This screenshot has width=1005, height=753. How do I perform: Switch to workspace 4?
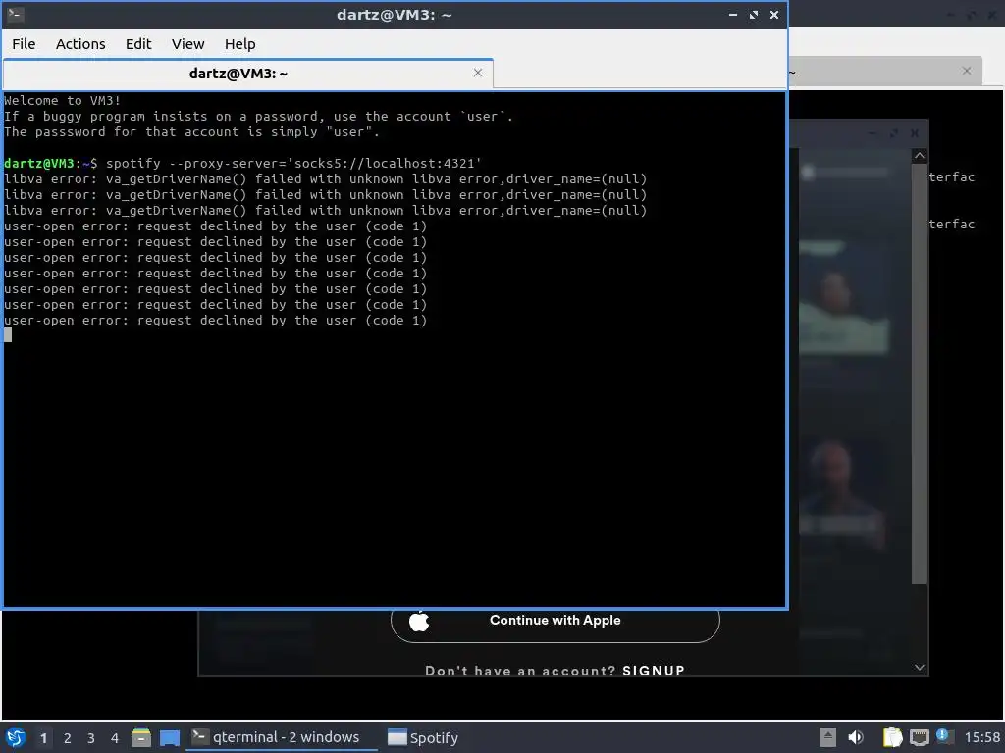[115, 738]
